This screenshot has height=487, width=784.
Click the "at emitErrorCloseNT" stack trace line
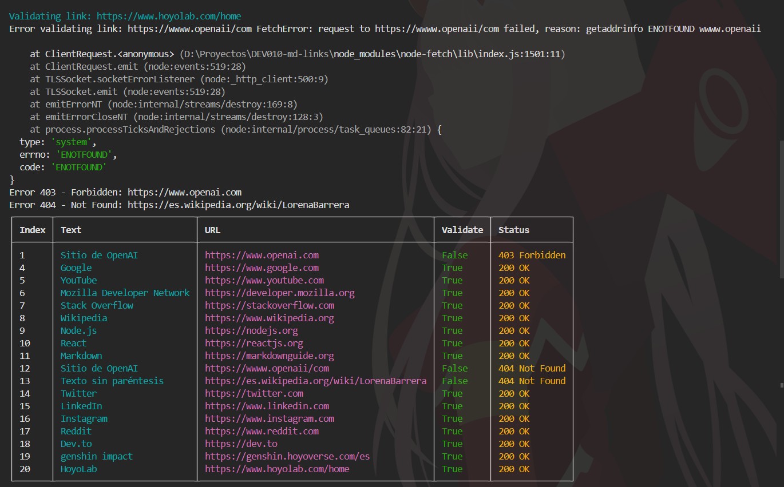pyautogui.click(x=177, y=117)
